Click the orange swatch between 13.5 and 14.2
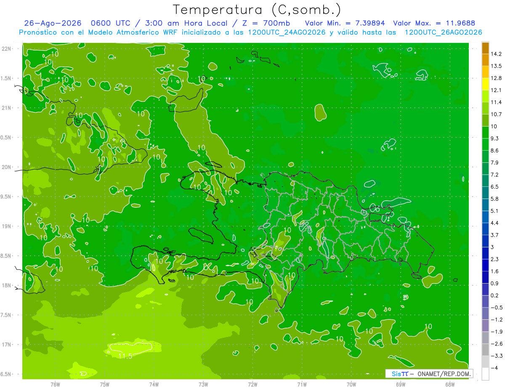 (x=485, y=60)
